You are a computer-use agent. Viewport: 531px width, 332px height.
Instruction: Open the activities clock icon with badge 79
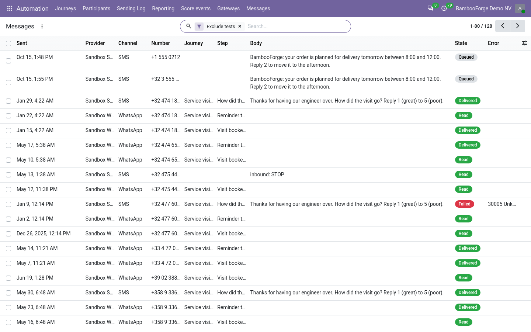(444, 8)
